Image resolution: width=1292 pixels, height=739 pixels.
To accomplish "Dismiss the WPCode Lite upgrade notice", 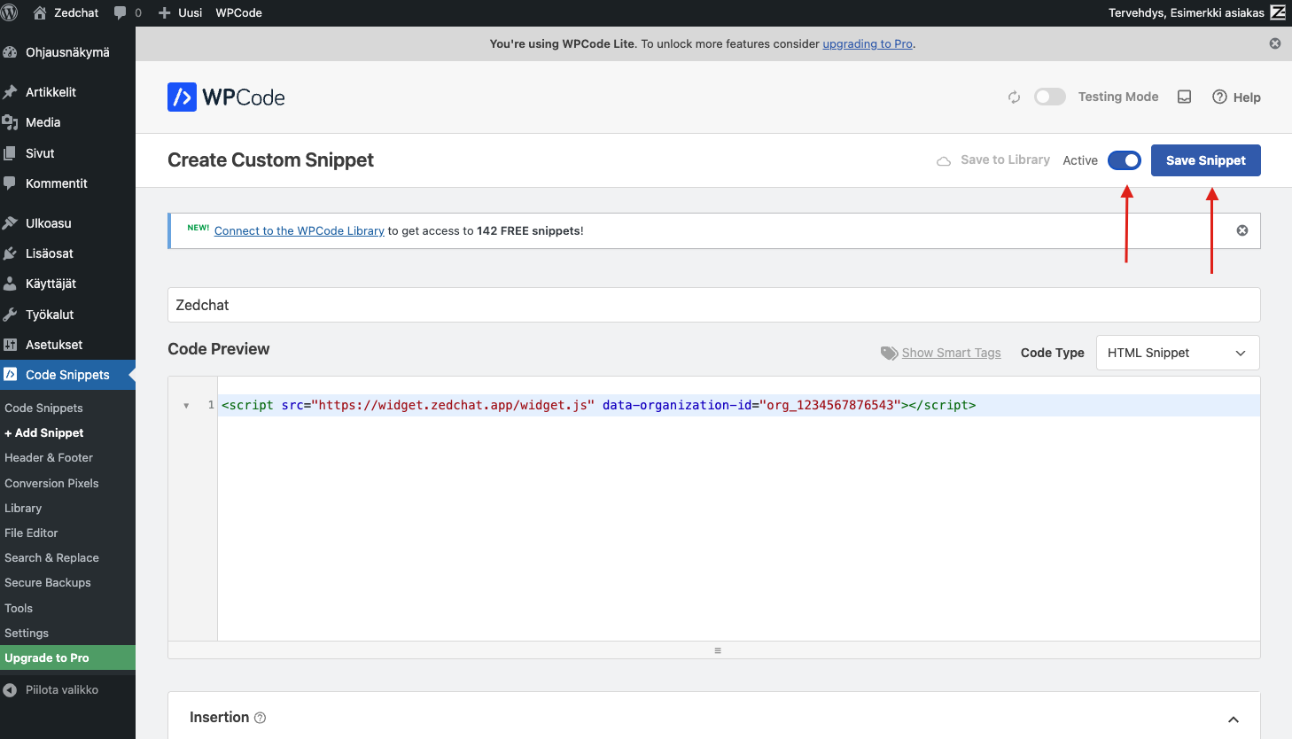I will tap(1274, 43).
